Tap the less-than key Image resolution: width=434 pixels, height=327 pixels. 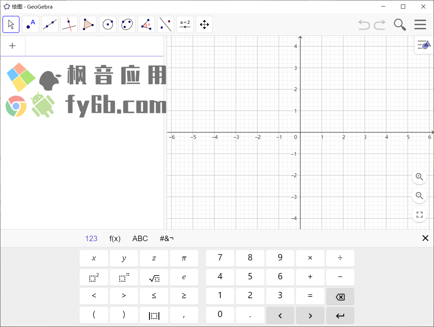(94, 296)
